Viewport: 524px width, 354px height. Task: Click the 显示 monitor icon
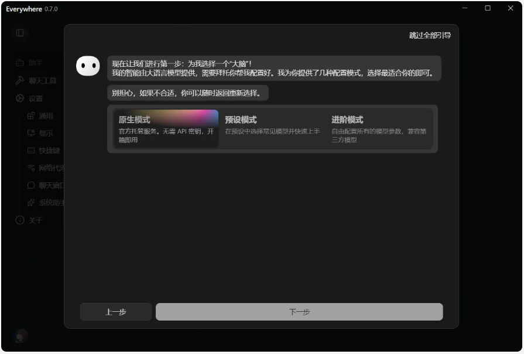[x=31, y=133]
